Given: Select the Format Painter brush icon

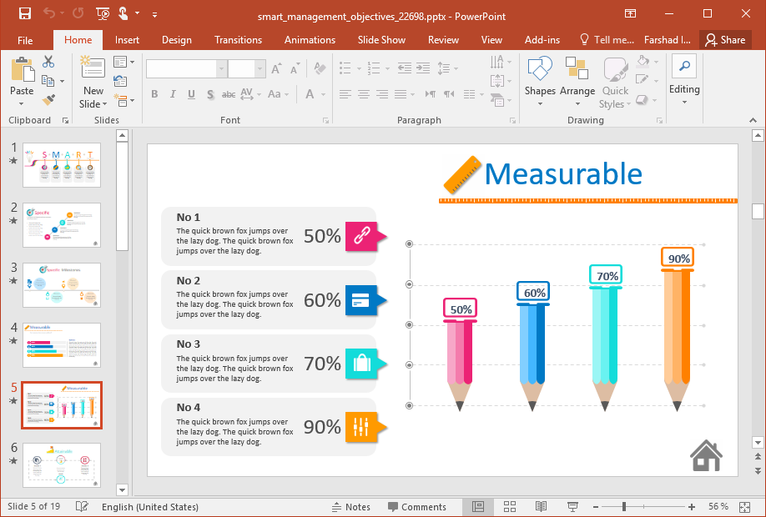Looking at the screenshot, I should 48,99.
